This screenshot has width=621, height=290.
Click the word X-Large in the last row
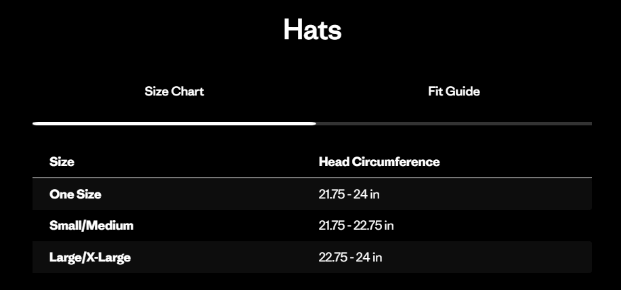(x=108, y=257)
